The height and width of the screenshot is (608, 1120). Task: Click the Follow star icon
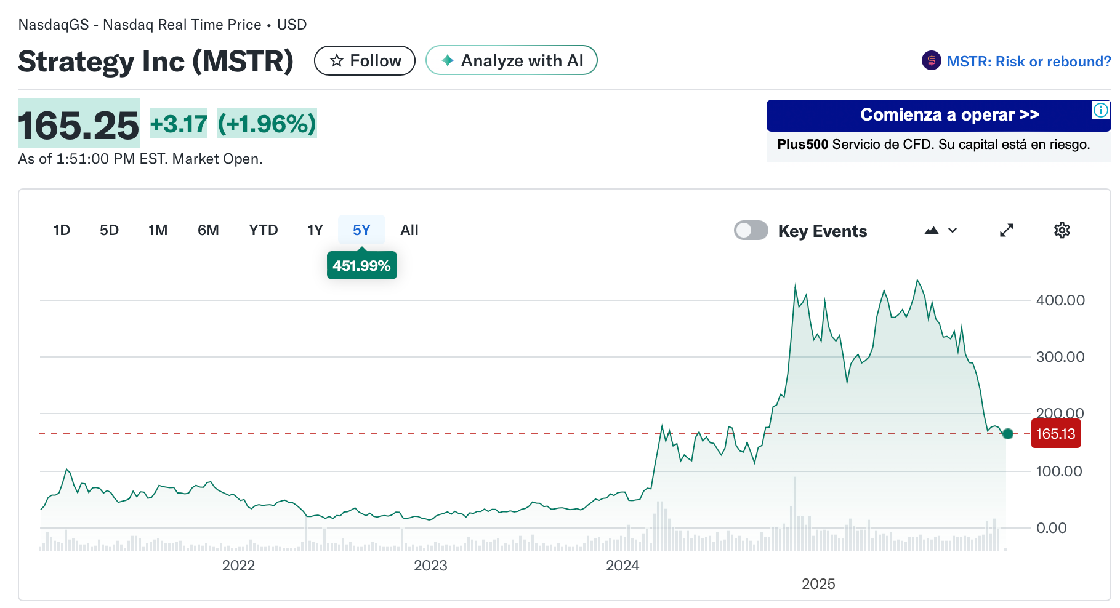tap(336, 60)
